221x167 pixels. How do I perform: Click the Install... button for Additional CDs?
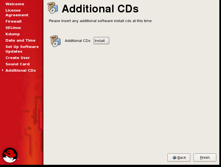tap(101, 41)
